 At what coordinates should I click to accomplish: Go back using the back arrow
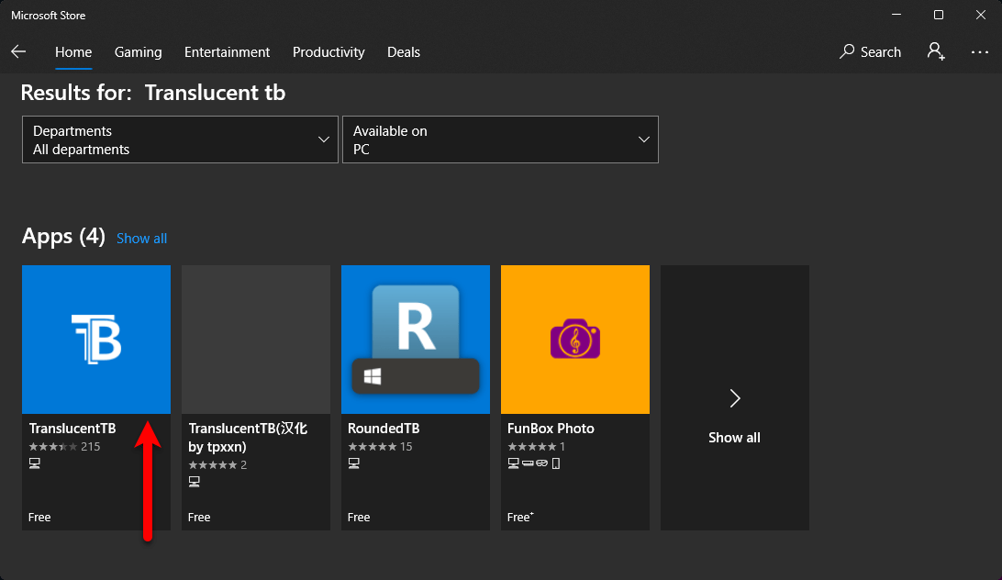18,51
